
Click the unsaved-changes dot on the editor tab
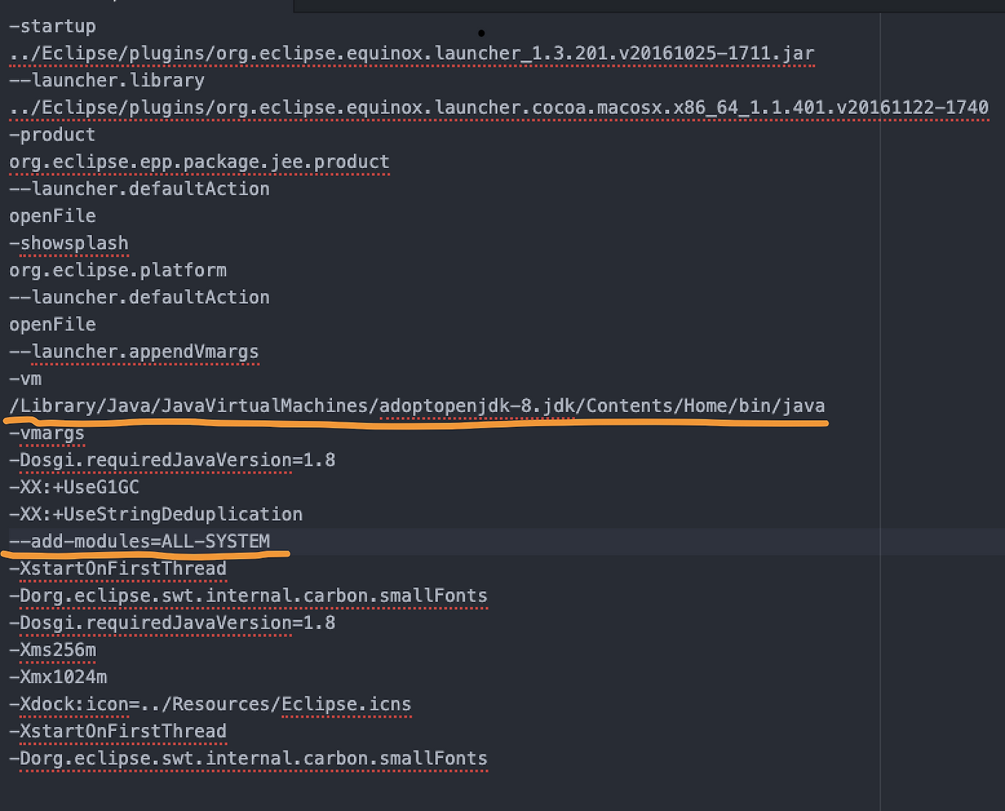tap(481, 33)
